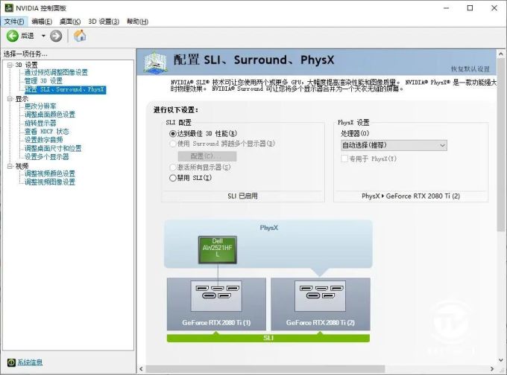Go to Home via house icon
Screen dimensions: 507x375
click(x=80, y=36)
